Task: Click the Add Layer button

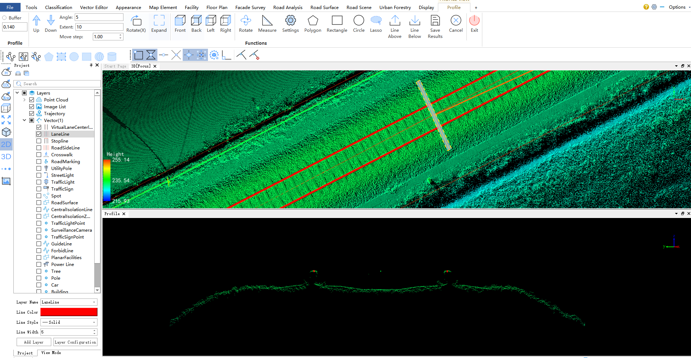Action: 34,342
